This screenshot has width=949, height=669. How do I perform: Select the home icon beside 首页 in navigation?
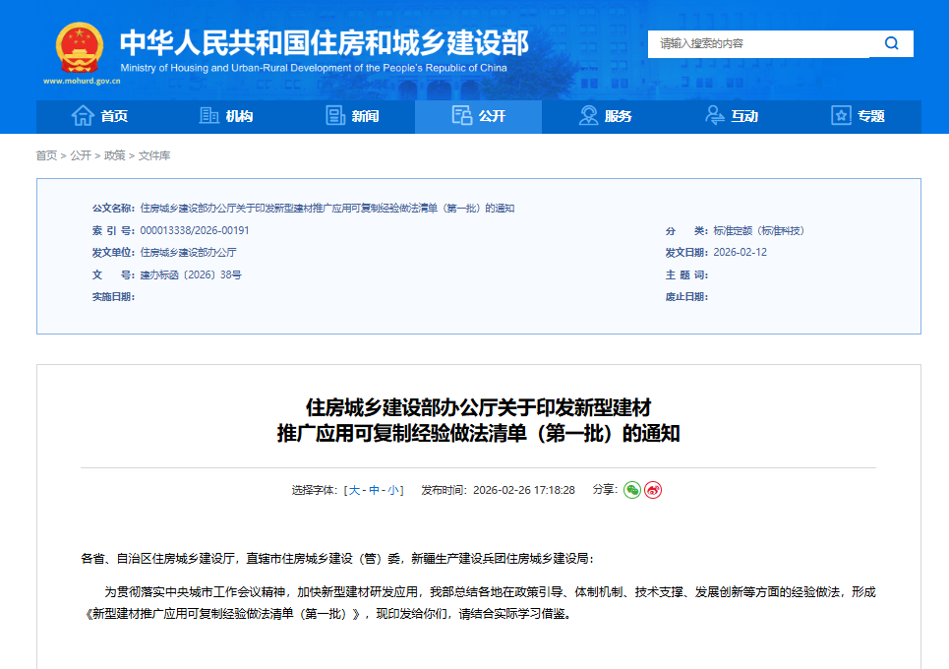(85, 116)
